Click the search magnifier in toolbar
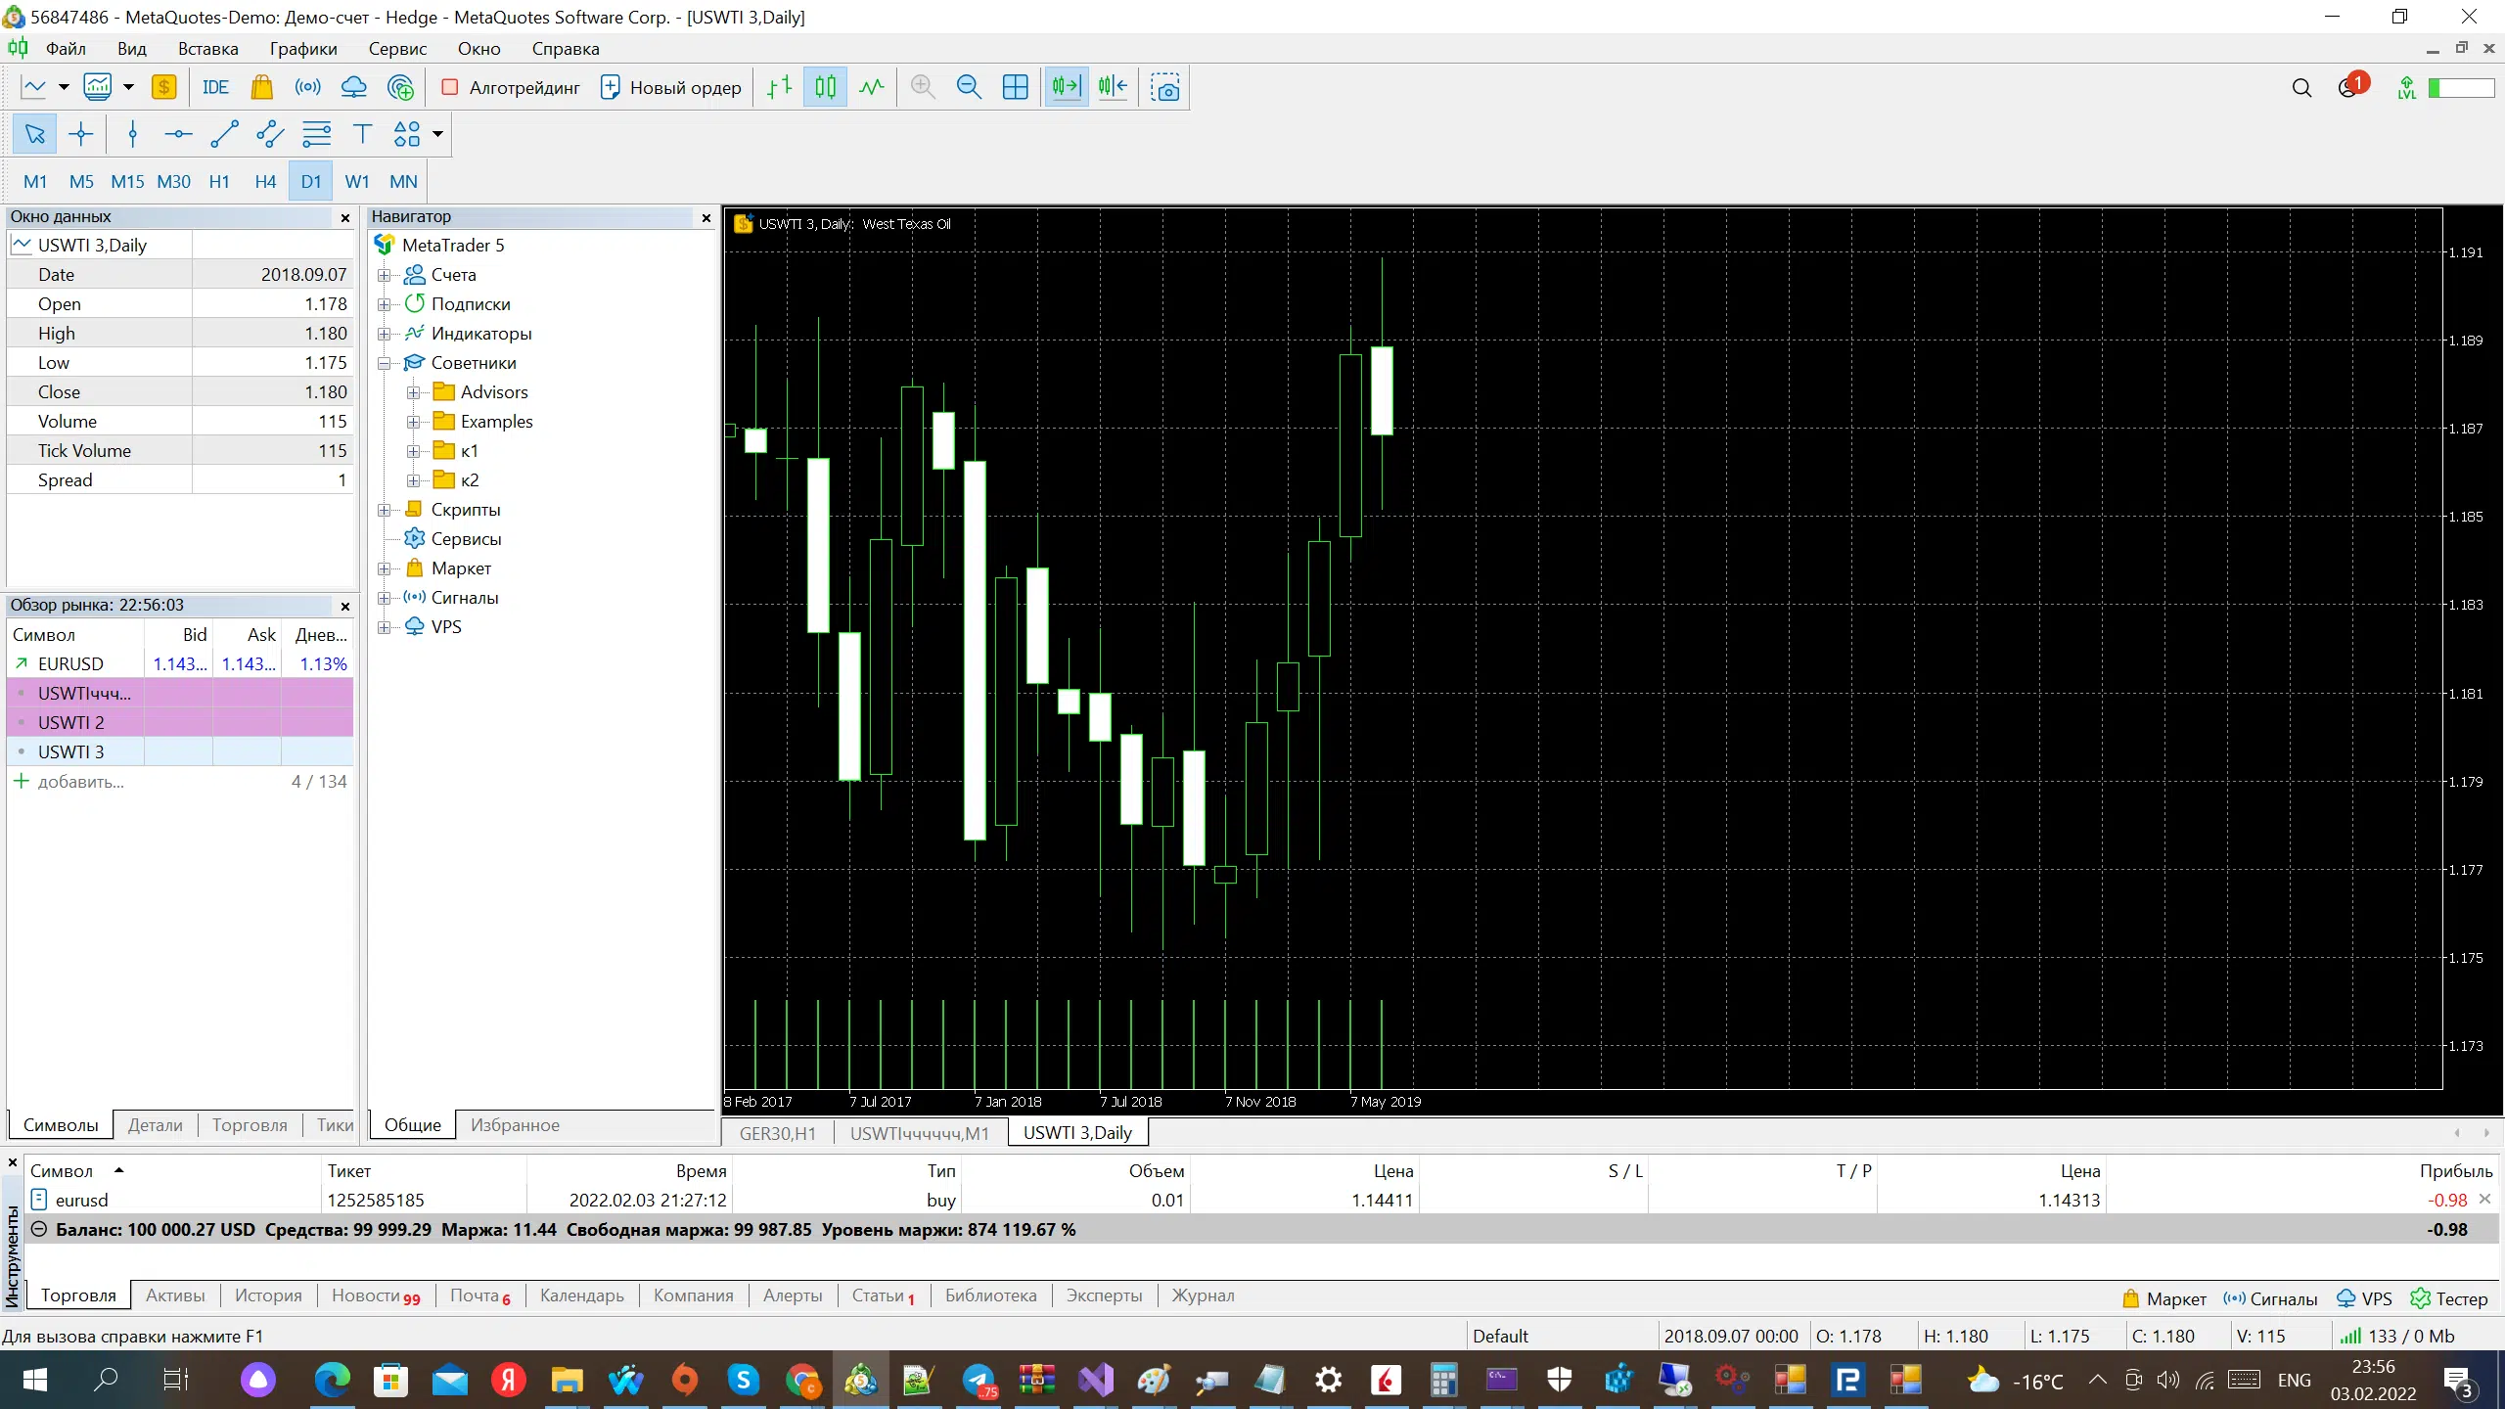This screenshot has width=2505, height=1409. point(2301,88)
